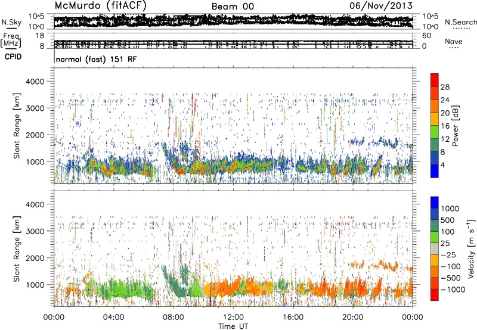Click the 24 value on Power colorbar
Image resolution: width=477 pixels, height=330 pixels.
pos(445,100)
